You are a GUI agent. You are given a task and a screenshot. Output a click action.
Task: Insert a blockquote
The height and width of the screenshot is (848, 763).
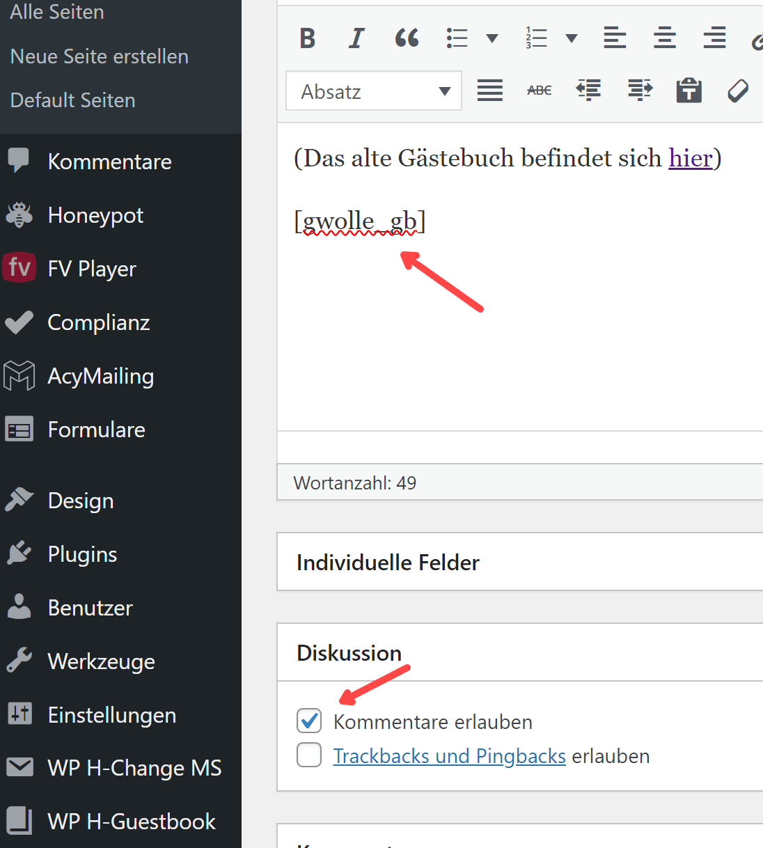(407, 38)
